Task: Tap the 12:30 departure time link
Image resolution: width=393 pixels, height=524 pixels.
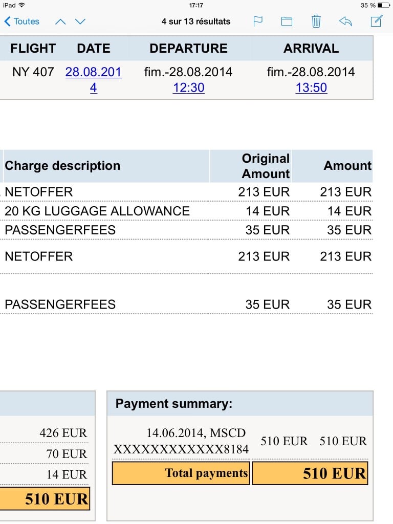Action: pos(188,88)
